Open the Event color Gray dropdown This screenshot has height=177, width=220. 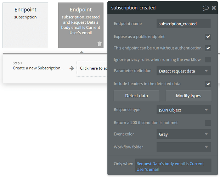(x=184, y=134)
